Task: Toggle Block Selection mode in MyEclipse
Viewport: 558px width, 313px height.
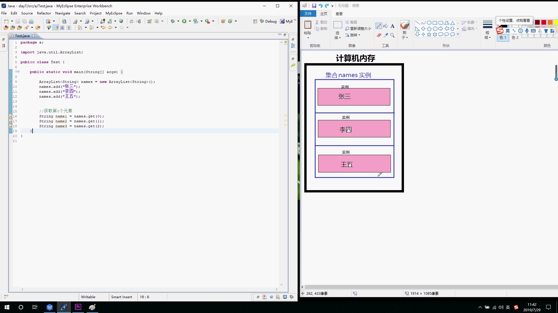Action: click(x=62, y=28)
